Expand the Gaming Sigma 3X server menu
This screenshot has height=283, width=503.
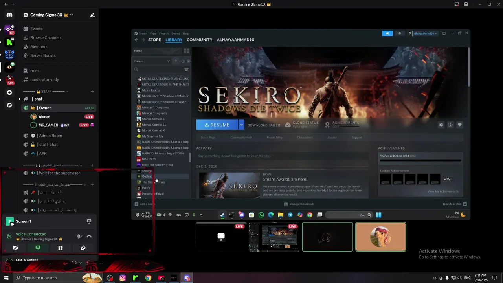[x=71, y=15]
